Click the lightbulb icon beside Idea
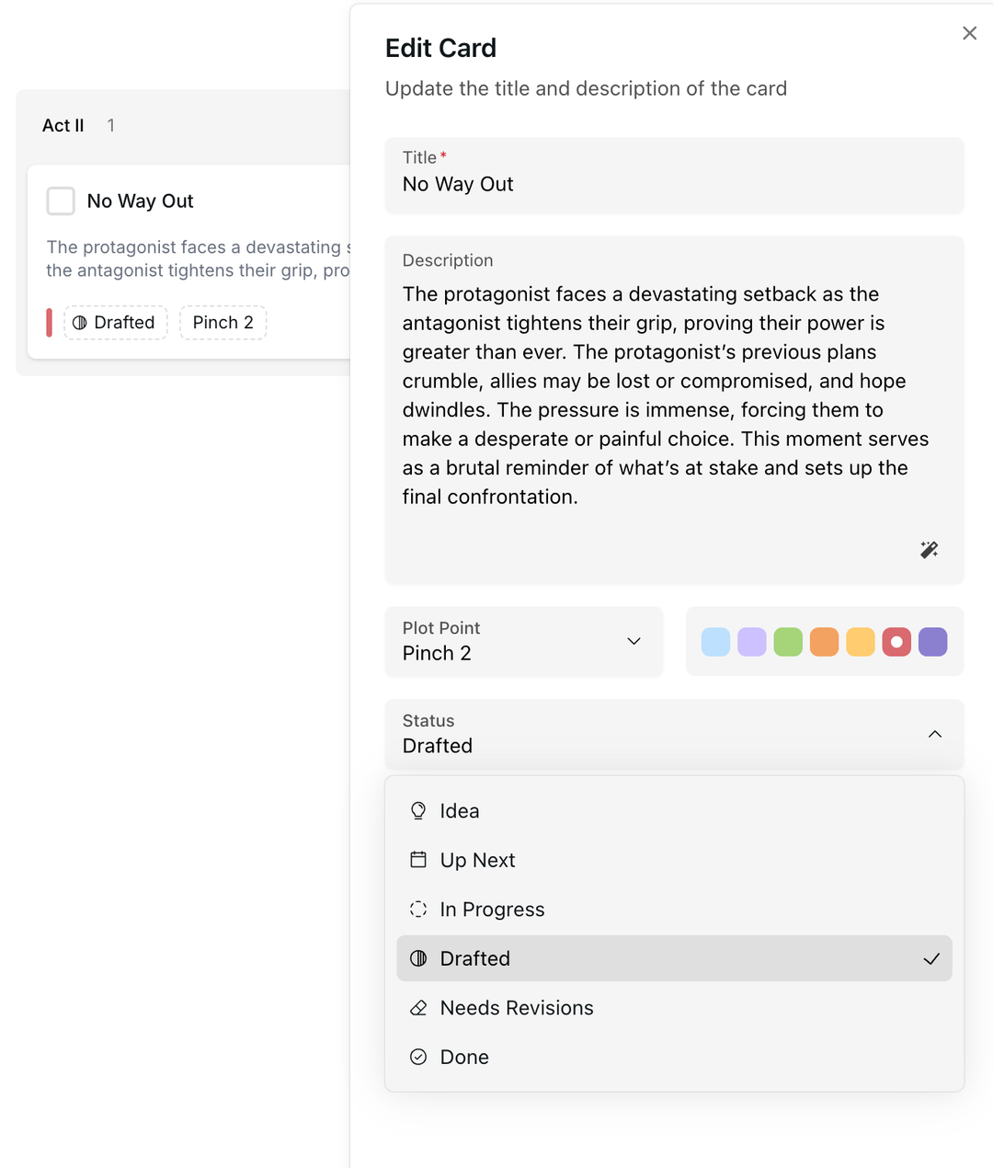Viewport: 993px width, 1168px height. coord(418,810)
